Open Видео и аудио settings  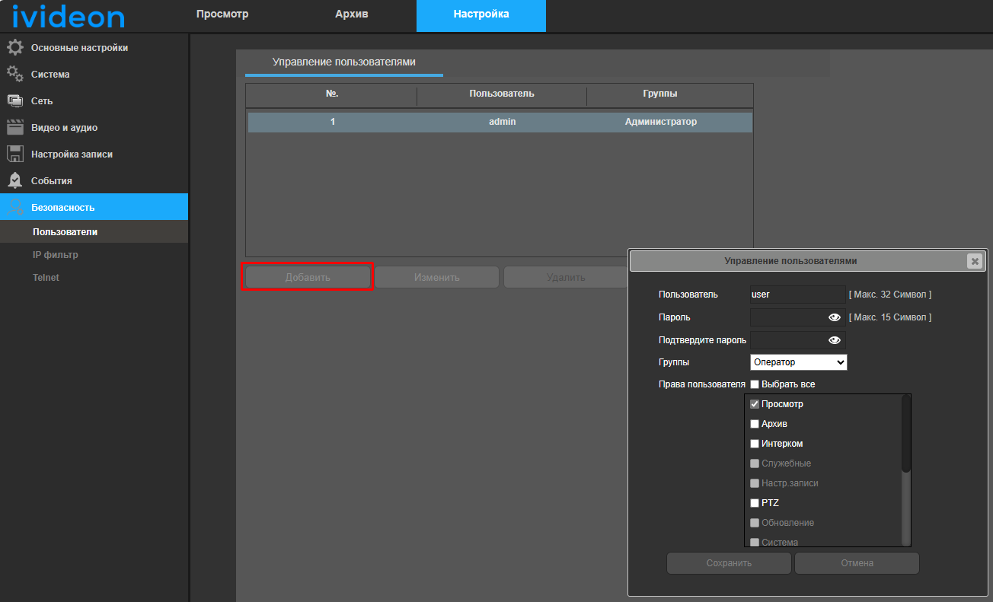[x=94, y=128]
